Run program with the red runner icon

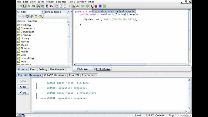click(92, 6)
